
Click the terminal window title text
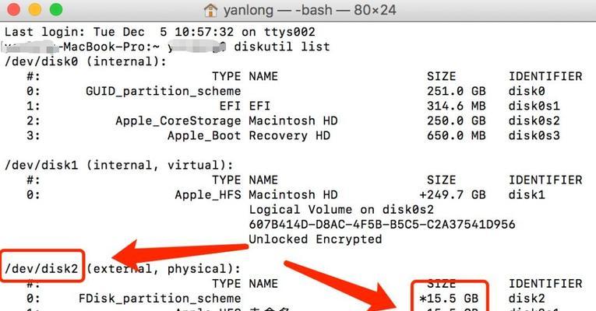click(309, 10)
